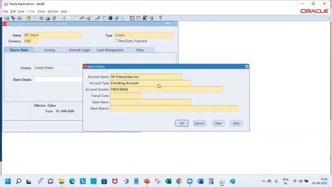
Task: Click the New record toolbar icon
Action: pyautogui.click(x=7, y=18)
